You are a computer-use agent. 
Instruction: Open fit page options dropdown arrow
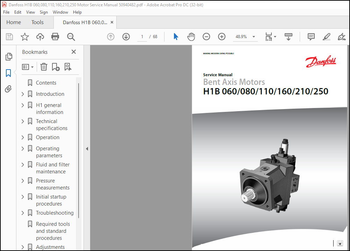click(275, 37)
